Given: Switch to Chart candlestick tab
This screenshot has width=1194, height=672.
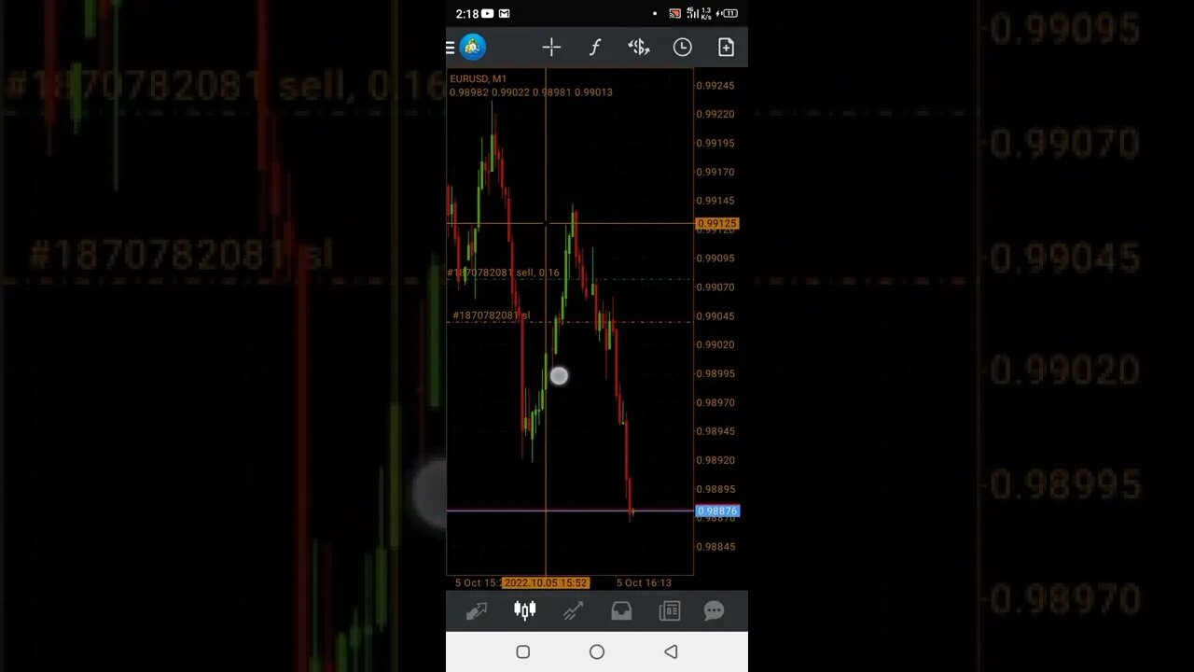Looking at the screenshot, I should [525, 611].
